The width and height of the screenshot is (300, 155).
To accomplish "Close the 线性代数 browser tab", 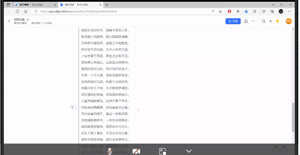I will 100,5.
